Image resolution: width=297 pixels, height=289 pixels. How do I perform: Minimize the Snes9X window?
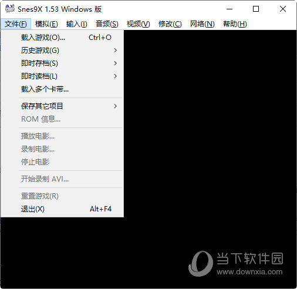click(x=230, y=9)
